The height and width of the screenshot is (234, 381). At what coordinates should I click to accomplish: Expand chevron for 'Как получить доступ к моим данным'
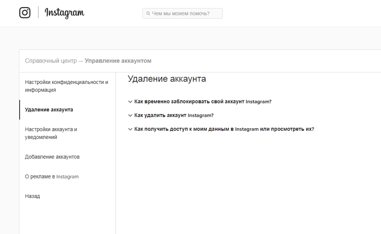pyautogui.click(x=130, y=129)
